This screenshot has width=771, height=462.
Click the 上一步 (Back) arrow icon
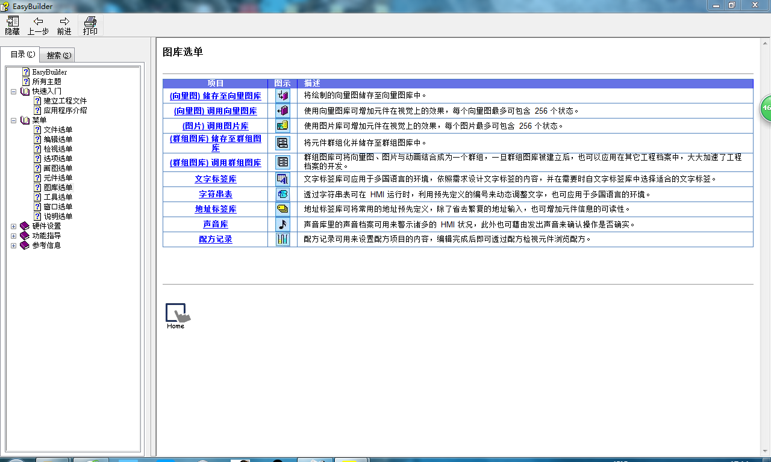pyautogui.click(x=38, y=22)
